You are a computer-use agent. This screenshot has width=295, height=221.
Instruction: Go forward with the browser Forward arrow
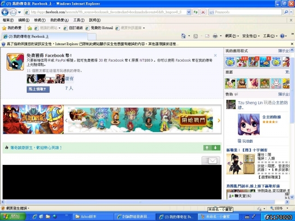tap(13, 12)
